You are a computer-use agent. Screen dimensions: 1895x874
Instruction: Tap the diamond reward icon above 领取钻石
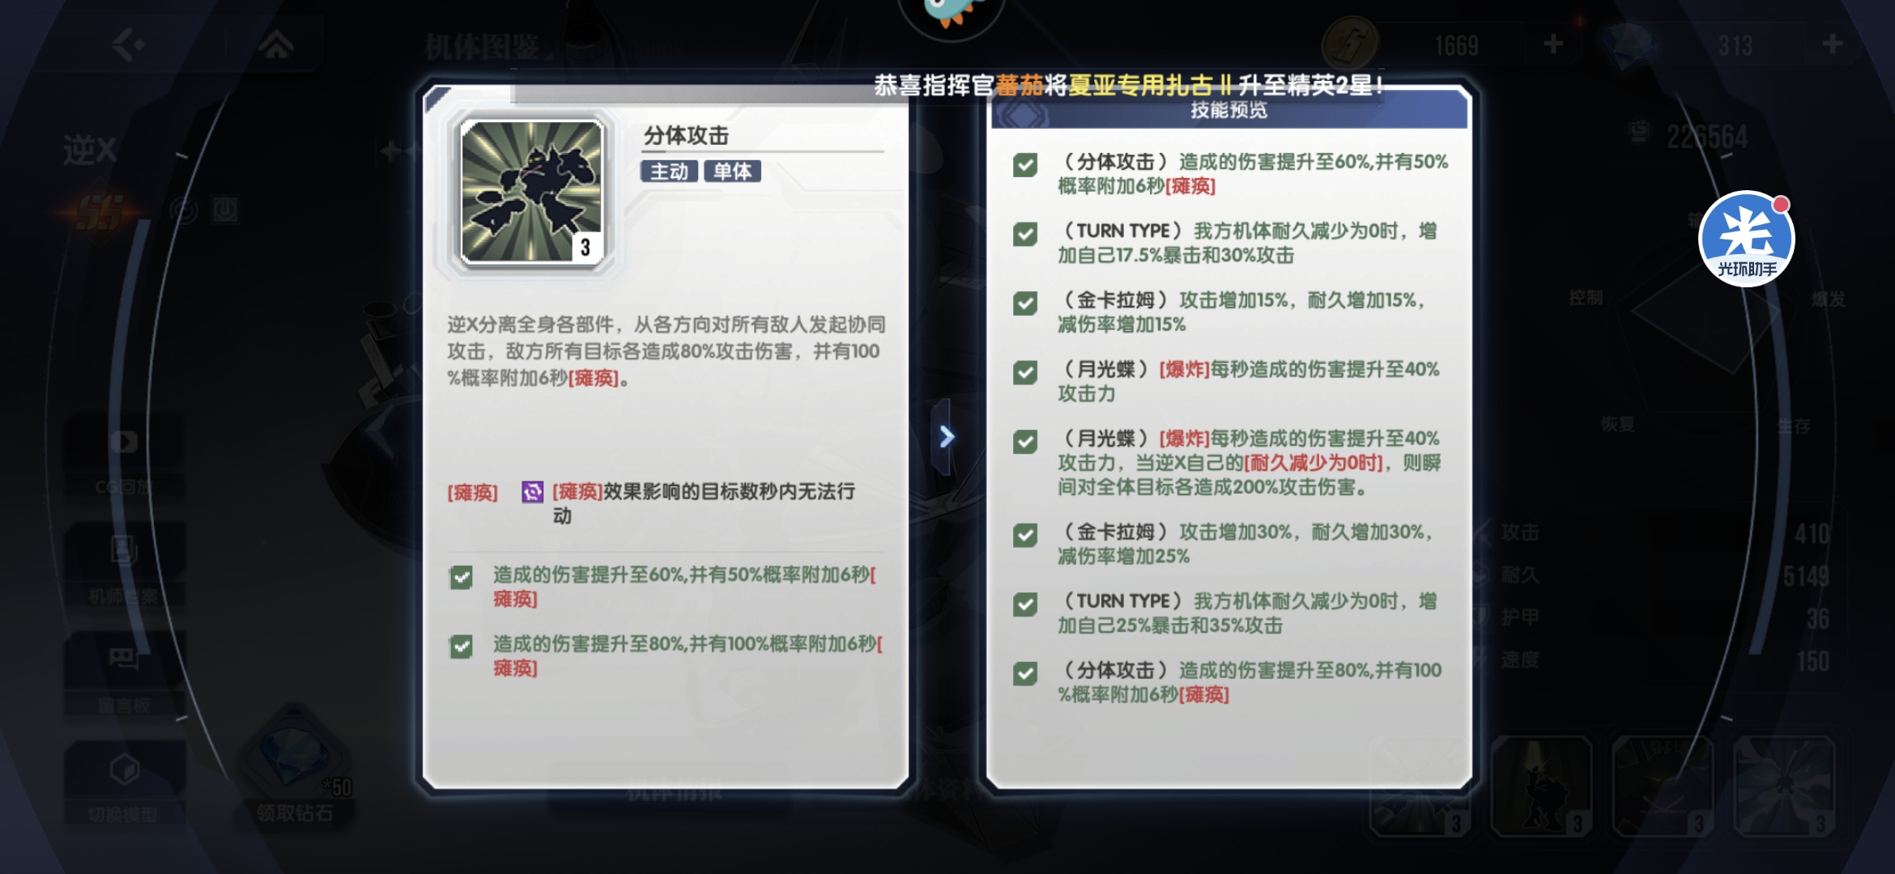(293, 754)
